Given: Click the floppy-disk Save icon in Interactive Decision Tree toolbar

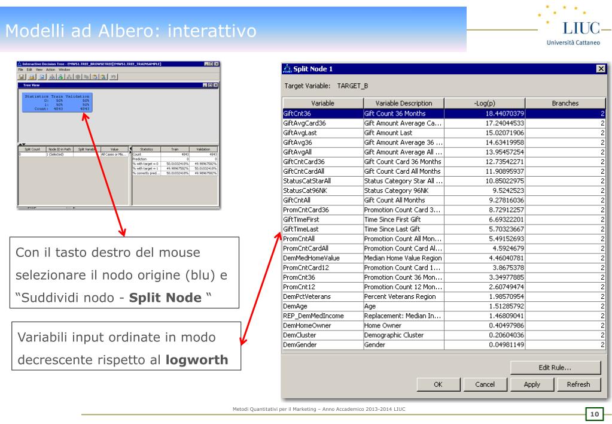Looking at the screenshot, I should coord(22,77).
